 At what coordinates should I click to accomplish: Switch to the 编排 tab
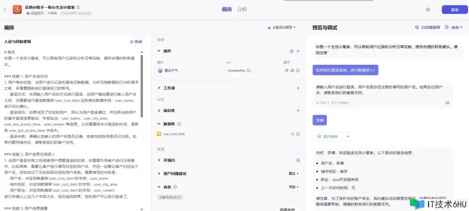pyautogui.click(x=227, y=10)
